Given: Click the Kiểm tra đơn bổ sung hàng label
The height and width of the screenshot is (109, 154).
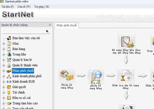Looking at the screenshot, I should [126, 87].
